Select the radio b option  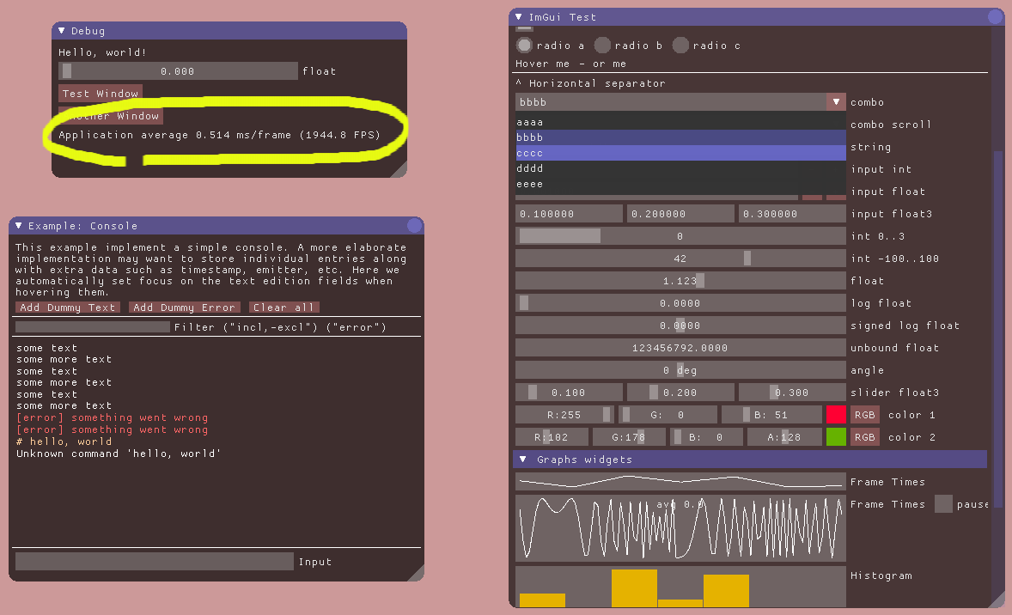(x=603, y=45)
